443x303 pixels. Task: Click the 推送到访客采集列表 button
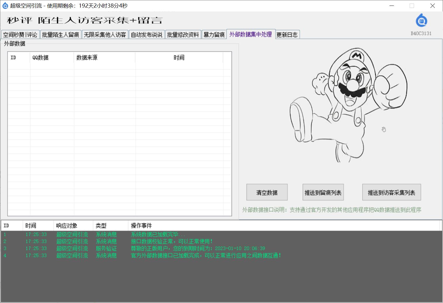391,192
